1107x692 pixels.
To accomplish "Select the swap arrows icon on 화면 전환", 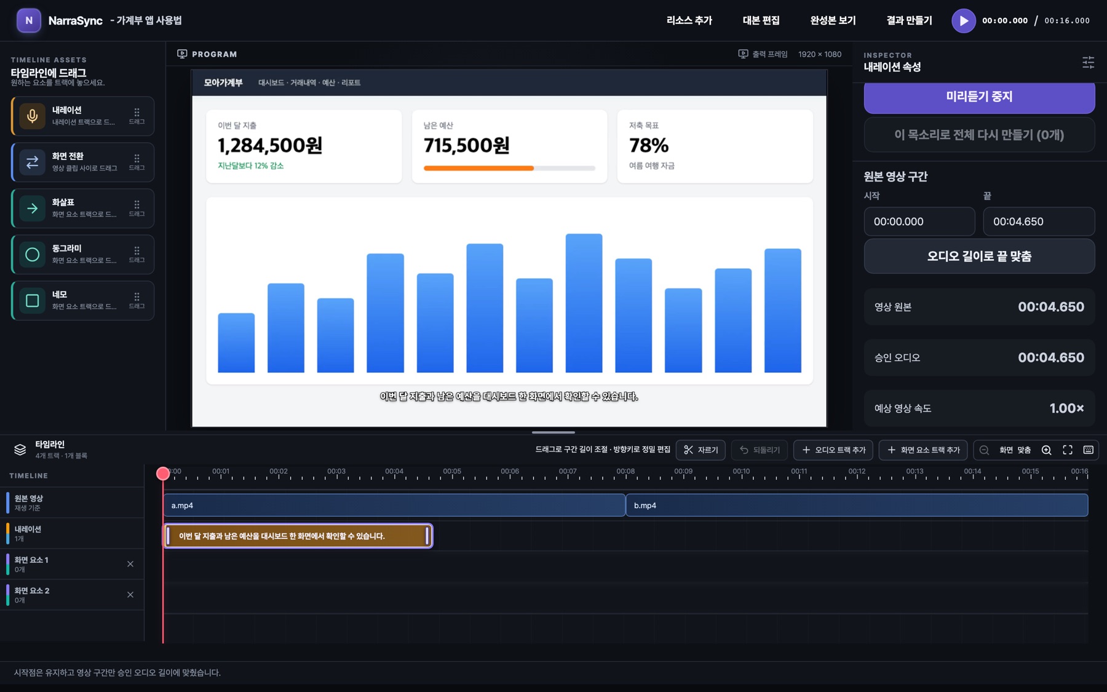I will 33,162.
